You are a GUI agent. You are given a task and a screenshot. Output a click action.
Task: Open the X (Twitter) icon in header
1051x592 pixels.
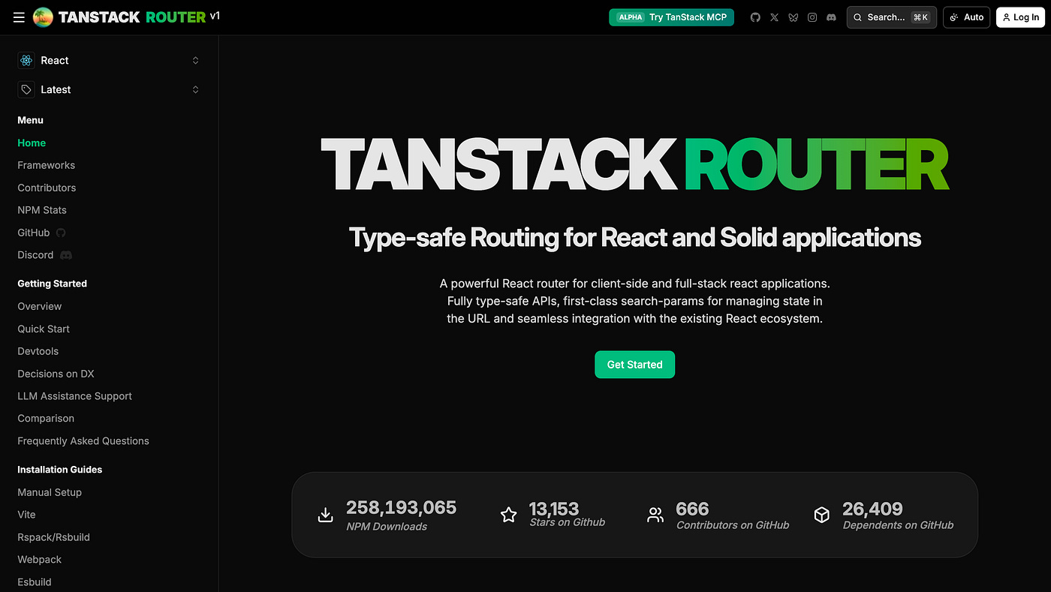pyautogui.click(x=774, y=17)
